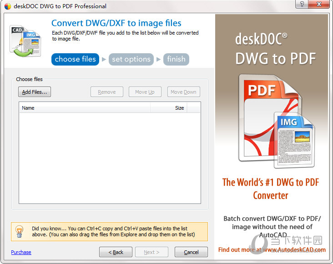Open the Purchase link

21,252
